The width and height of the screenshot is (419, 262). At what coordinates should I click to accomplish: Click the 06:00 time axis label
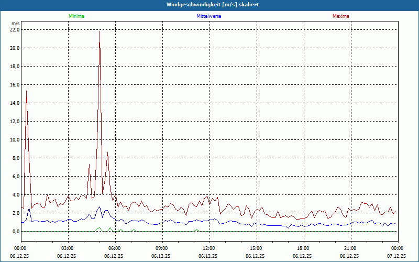115,248
